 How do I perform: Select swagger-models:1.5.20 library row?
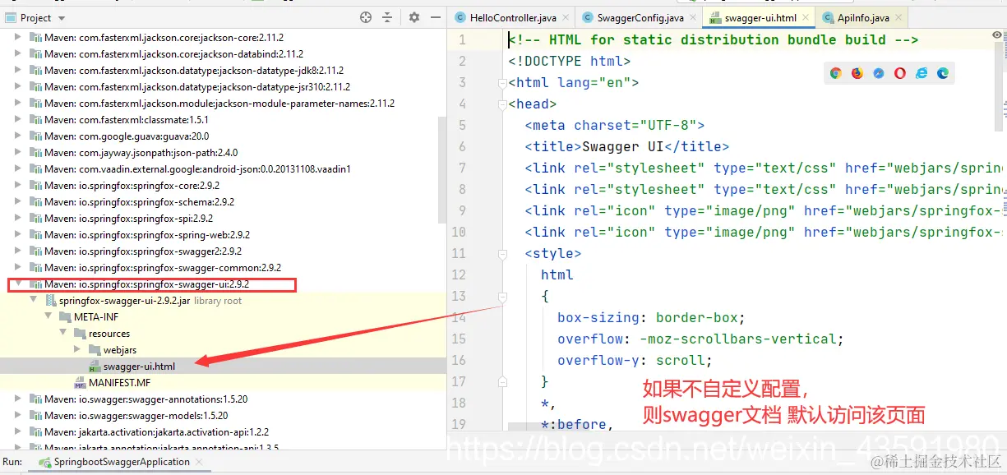pos(224,416)
